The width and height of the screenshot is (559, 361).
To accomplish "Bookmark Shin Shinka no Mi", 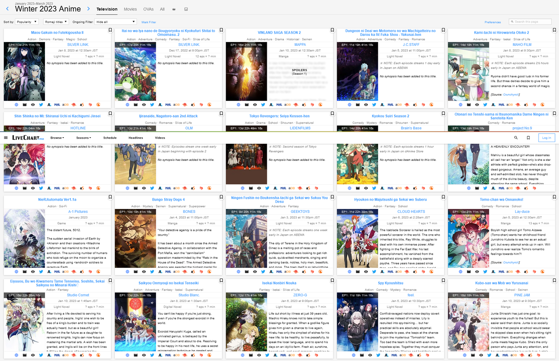I will coord(110,114).
